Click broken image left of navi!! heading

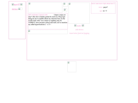[x=13, y=4]
